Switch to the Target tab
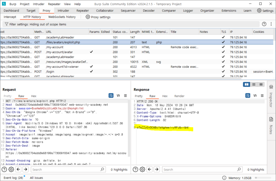 click(x=31, y=11)
